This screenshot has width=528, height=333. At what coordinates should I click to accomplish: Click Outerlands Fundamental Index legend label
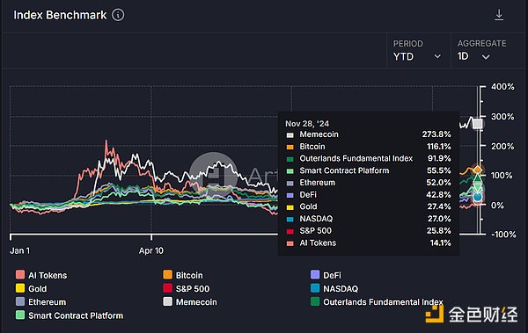pos(383,302)
